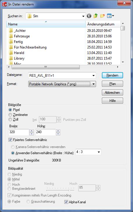Toggle Fixiertes Seitenverhältnis checkbox
Screen dimensions: 133x212
pos(10,140)
